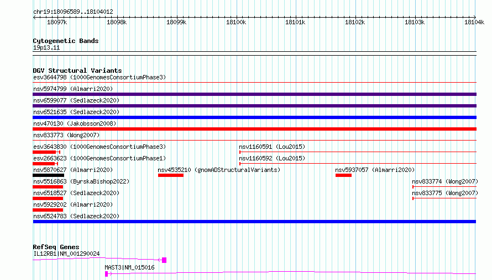Select variant esv2663623 label
The image size is (492, 280).
100,158
